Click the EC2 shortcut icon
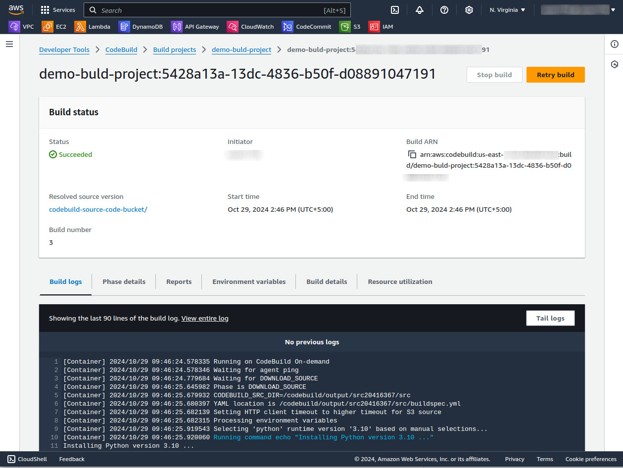Image resolution: width=623 pixels, height=468 pixels. (48, 27)
